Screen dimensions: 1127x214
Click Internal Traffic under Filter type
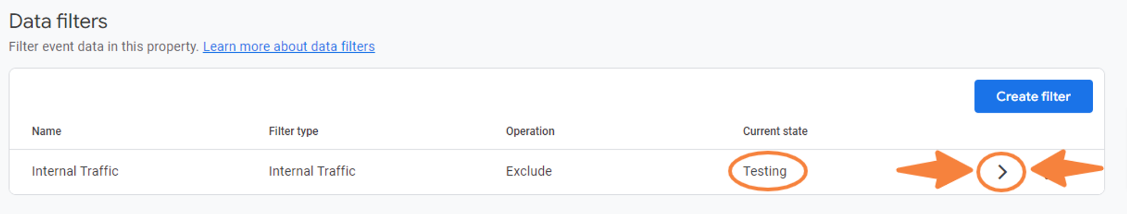(312, 171)
